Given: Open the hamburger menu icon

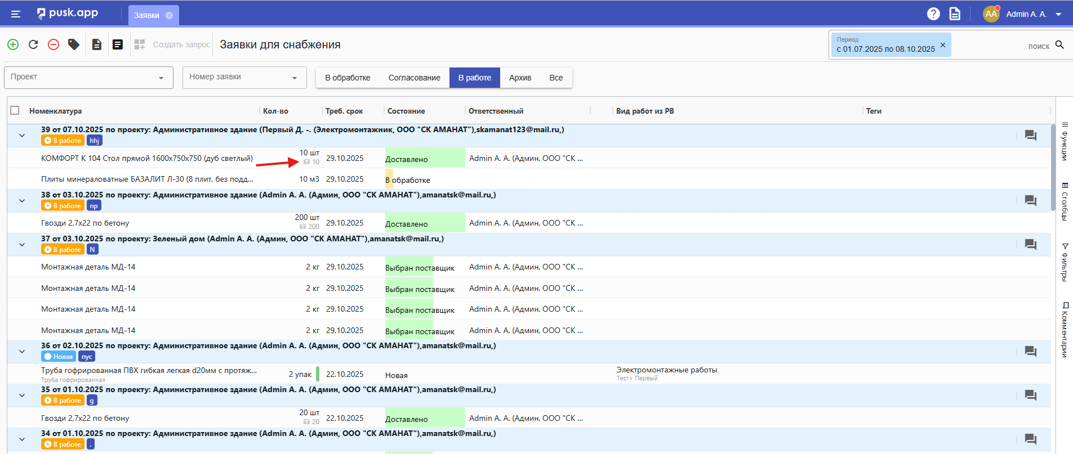Looking at the screenshot, I should coord(16,14).
